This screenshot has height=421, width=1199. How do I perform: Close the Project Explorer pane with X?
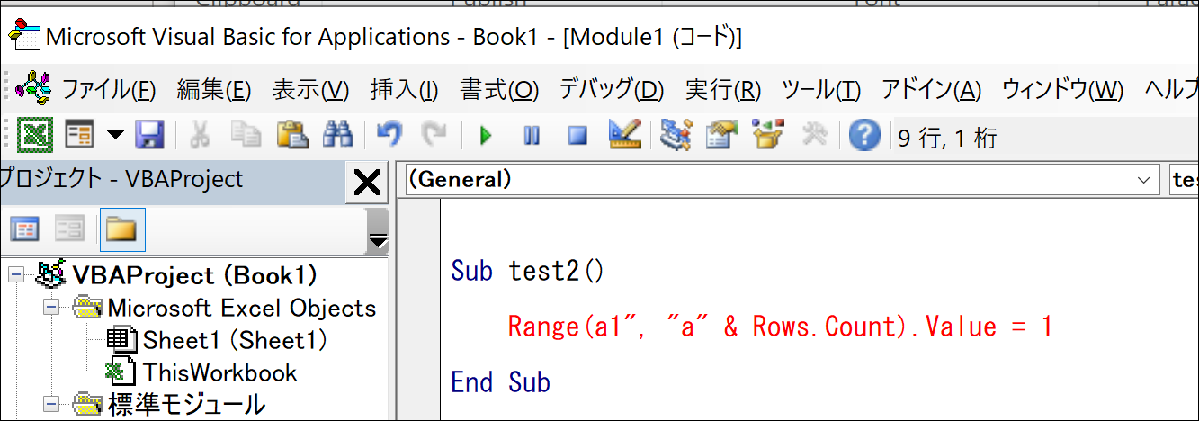pyautogui.click(x=367, y=183)
